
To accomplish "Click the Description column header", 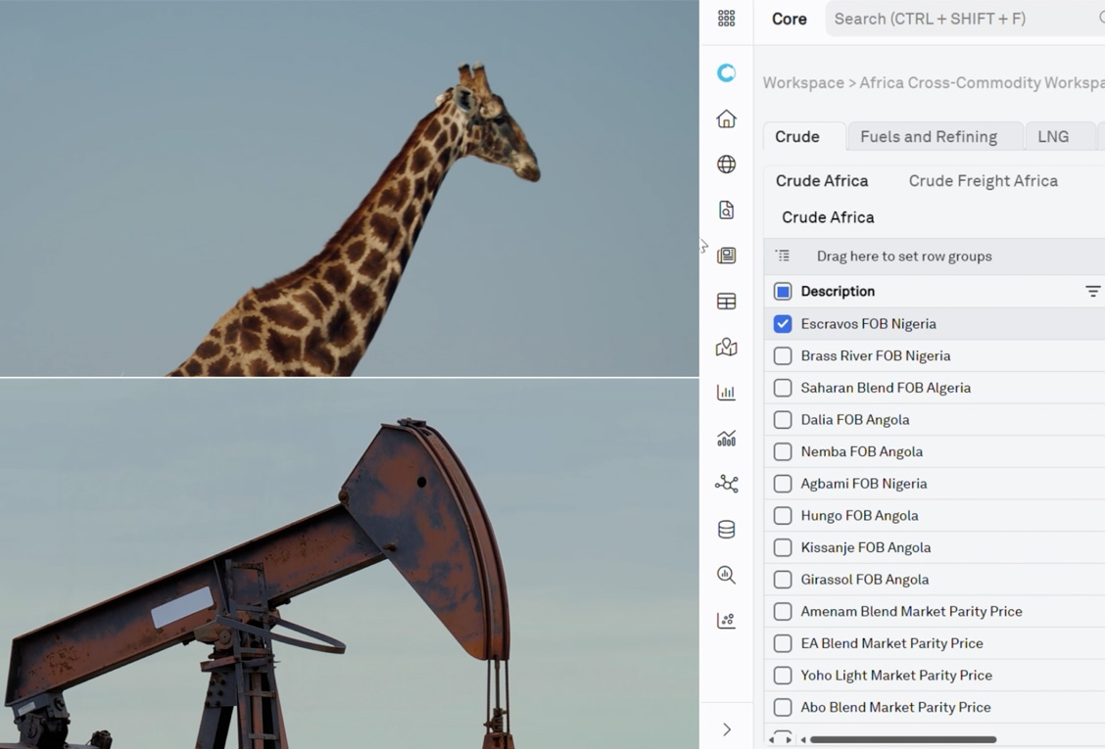I will coord(838,292).
